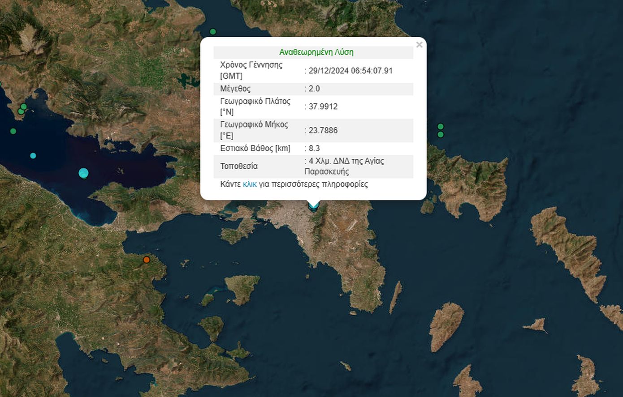Click the origin time value 29/12/2024 06:54:07.91
Screen dimensions: 623x397
point(350,71)
